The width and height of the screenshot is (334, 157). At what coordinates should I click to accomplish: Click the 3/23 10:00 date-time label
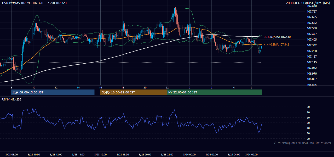pos(34,155)
